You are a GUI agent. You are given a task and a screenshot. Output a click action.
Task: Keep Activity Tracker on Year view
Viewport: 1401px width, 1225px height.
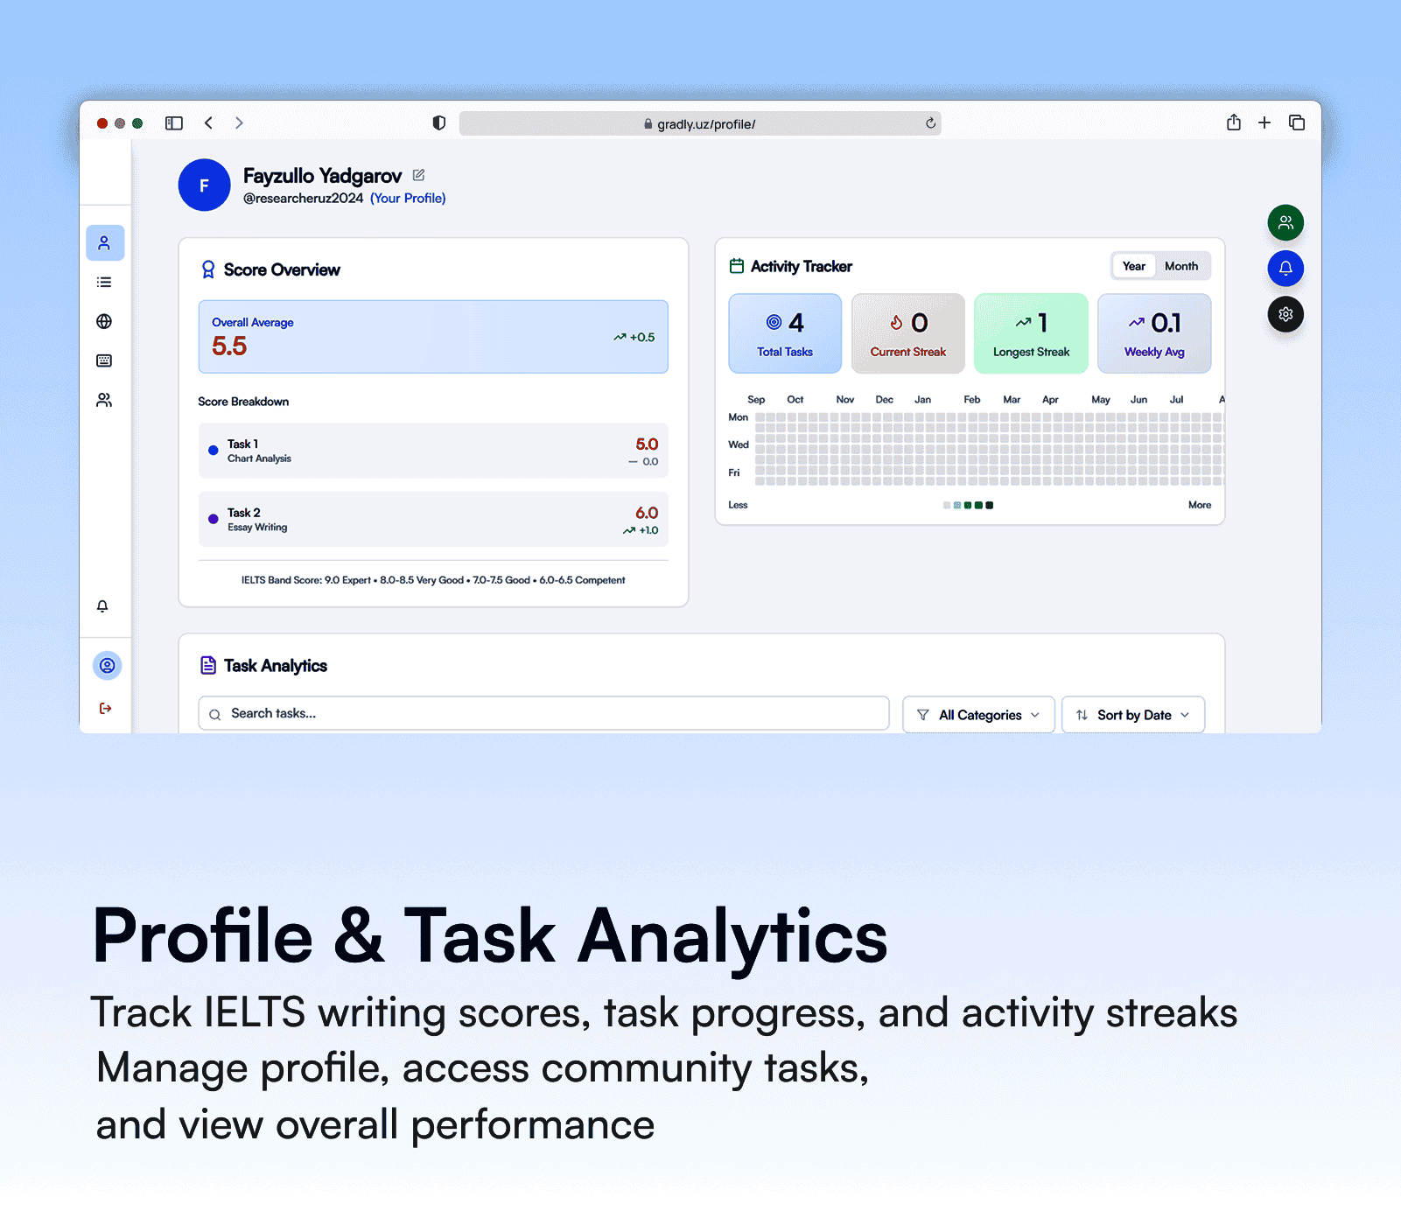[x=1133, y=266]
